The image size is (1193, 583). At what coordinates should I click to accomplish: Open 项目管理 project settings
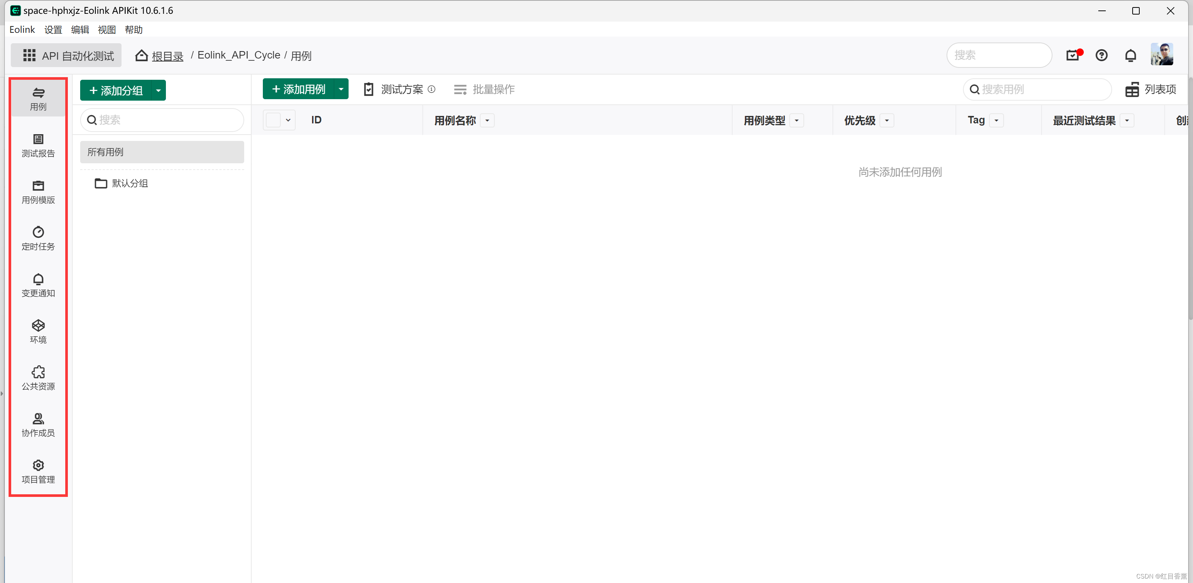[38, 472]
